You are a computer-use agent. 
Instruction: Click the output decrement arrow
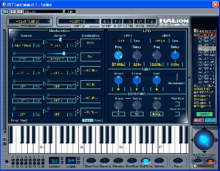click(x=79, y=163)
